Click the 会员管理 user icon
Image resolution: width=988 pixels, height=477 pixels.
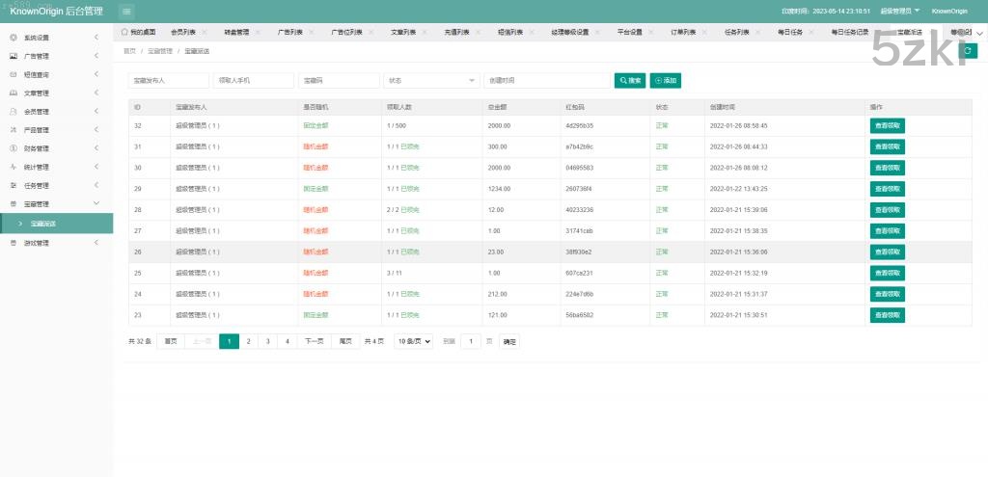13,112
